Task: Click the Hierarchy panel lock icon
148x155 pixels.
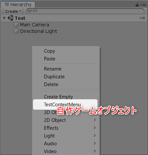Action: (137, 5)
